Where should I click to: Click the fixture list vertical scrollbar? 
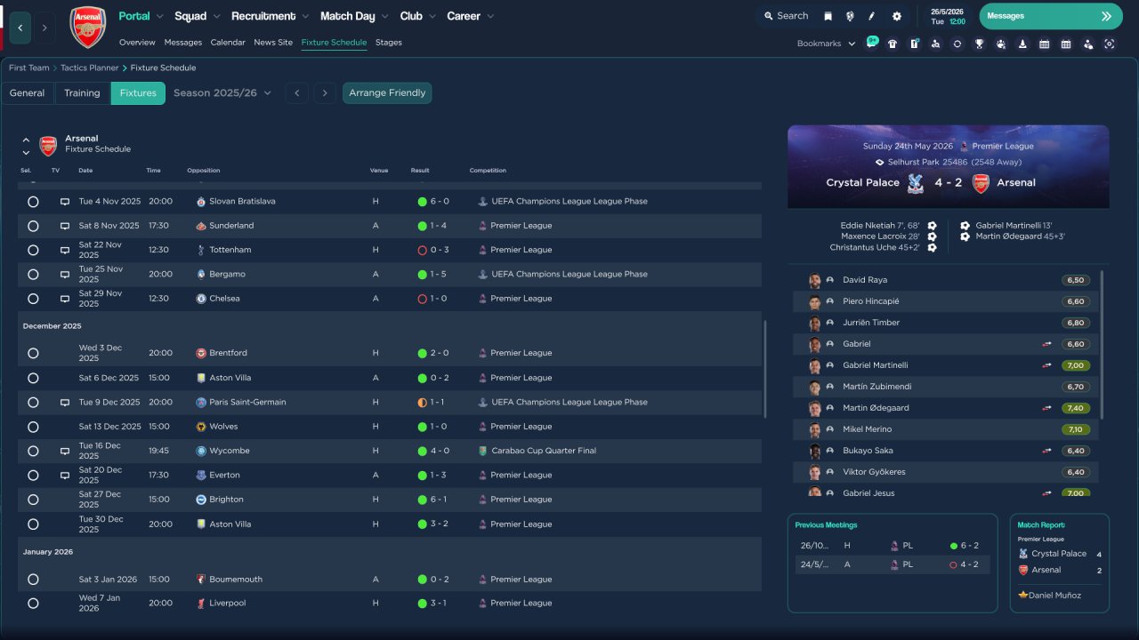pyautogui.click(x=764, y=369)
